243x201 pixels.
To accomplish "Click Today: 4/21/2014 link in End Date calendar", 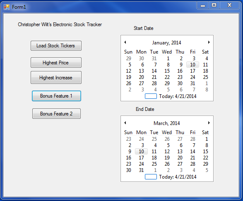I will pyautogui.click(x=178, y=177).
